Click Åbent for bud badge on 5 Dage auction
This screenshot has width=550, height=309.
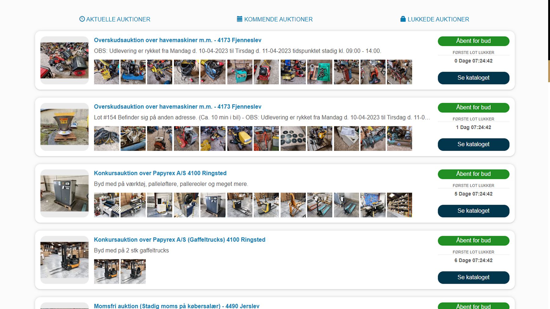click(x=473, y=174)
